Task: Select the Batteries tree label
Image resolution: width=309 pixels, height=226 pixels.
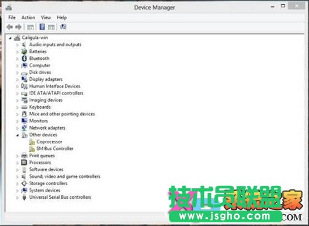Action: [38, 51]
